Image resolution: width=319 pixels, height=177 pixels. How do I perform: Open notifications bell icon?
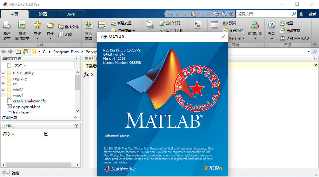301,14
